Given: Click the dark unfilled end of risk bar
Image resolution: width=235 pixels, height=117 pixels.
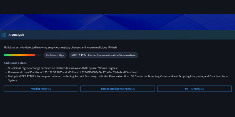Looking at the screenshot, I should coord(38,55).
